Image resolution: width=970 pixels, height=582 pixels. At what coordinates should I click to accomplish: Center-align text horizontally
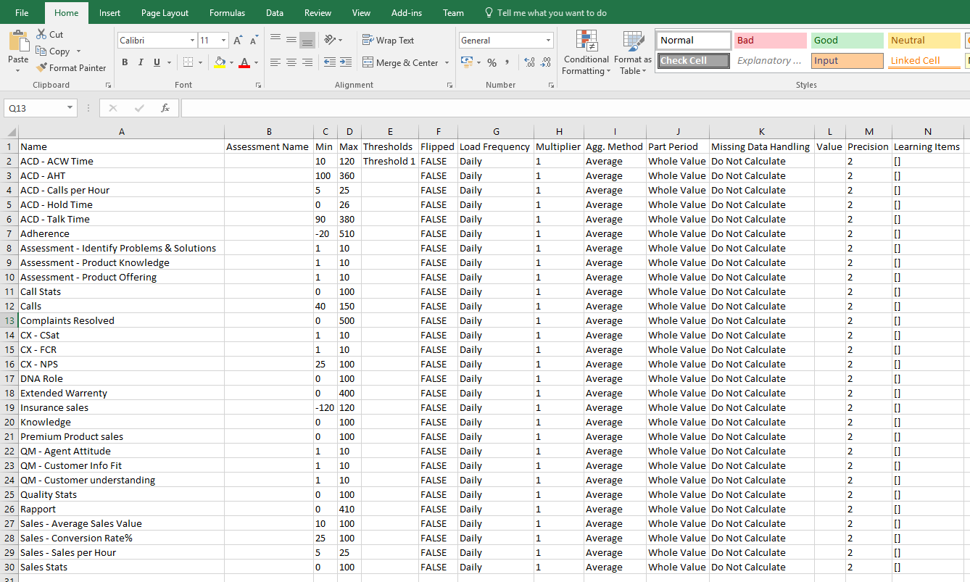click(291, 63)
